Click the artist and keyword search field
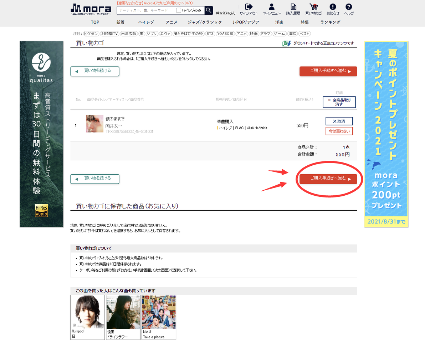Screen dimensions: 425x346 tap(147, 10)
